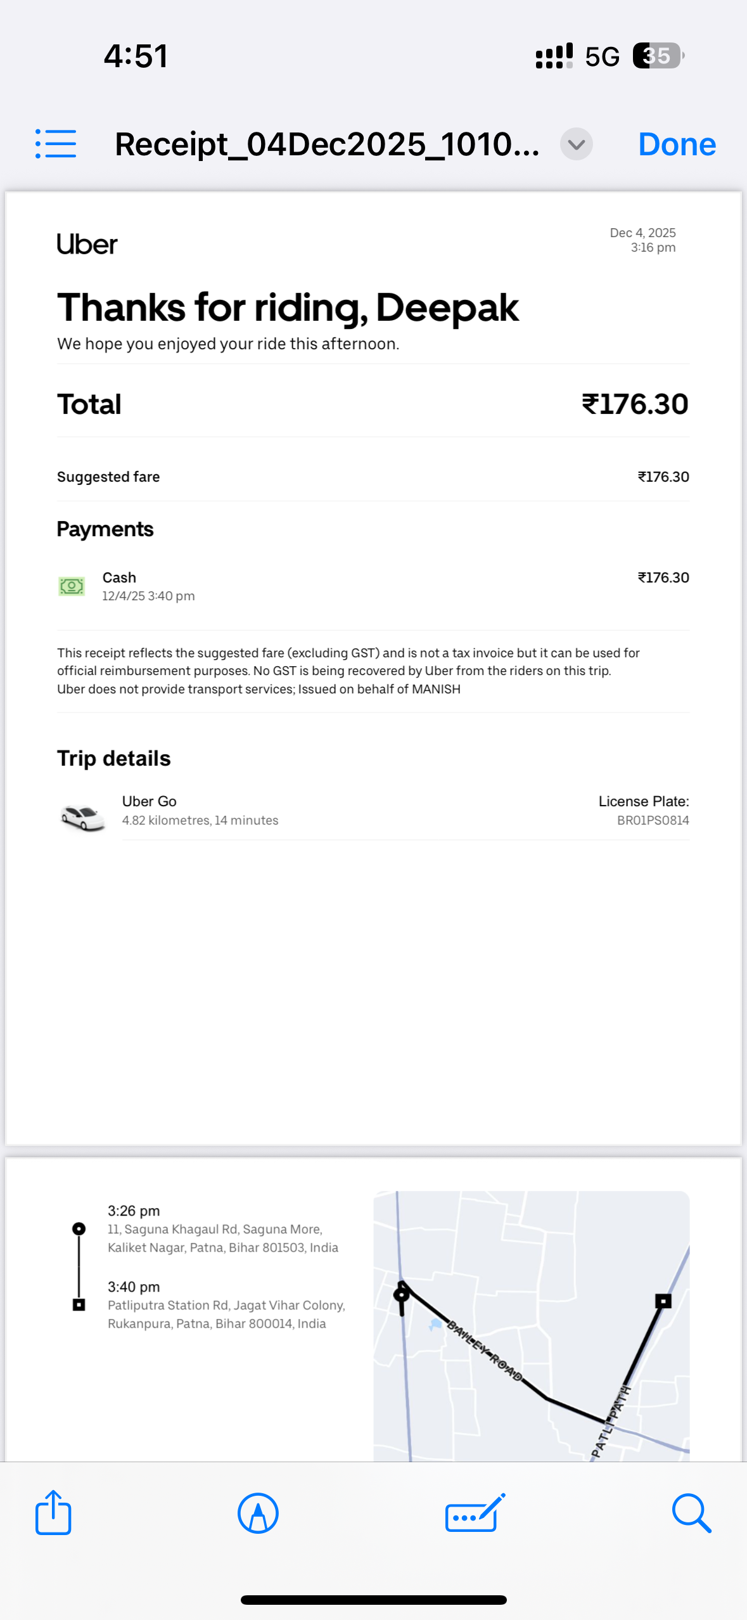The width and height of the screenshot is (747, 1620).
Task: Open the search magnifier icon
Action: click(691, 1513)
